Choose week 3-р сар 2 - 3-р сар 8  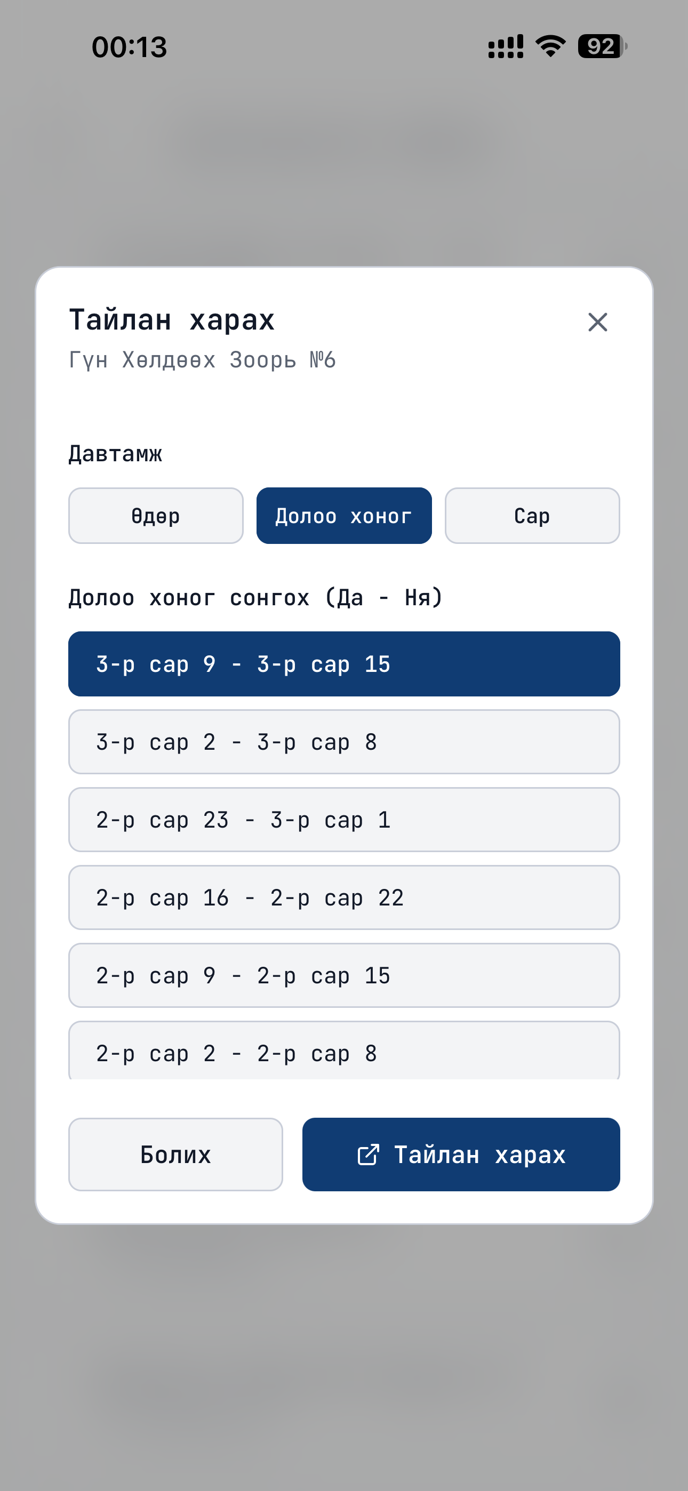point(344,742)
